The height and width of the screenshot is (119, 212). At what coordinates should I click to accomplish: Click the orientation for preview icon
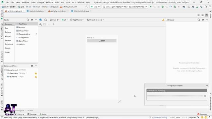(46, 20)
